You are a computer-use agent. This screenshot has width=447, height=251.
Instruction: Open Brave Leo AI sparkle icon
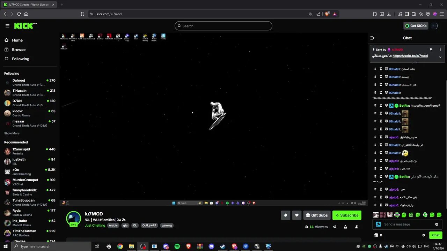click(421, 14)
